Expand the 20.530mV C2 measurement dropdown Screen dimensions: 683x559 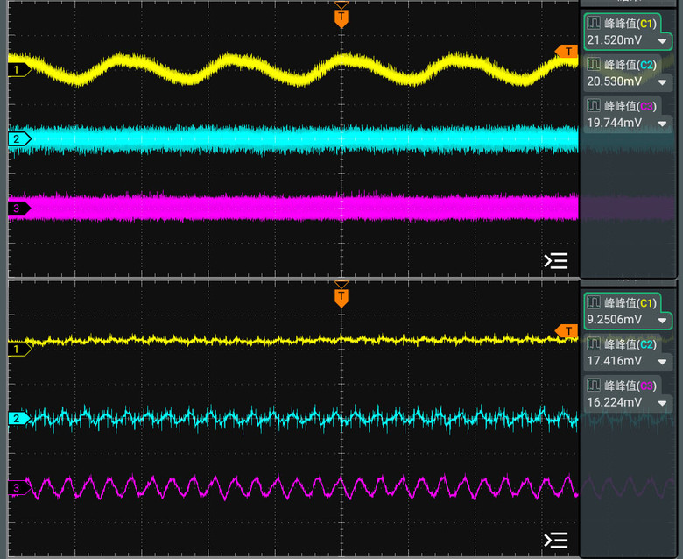tap(662, 81)
